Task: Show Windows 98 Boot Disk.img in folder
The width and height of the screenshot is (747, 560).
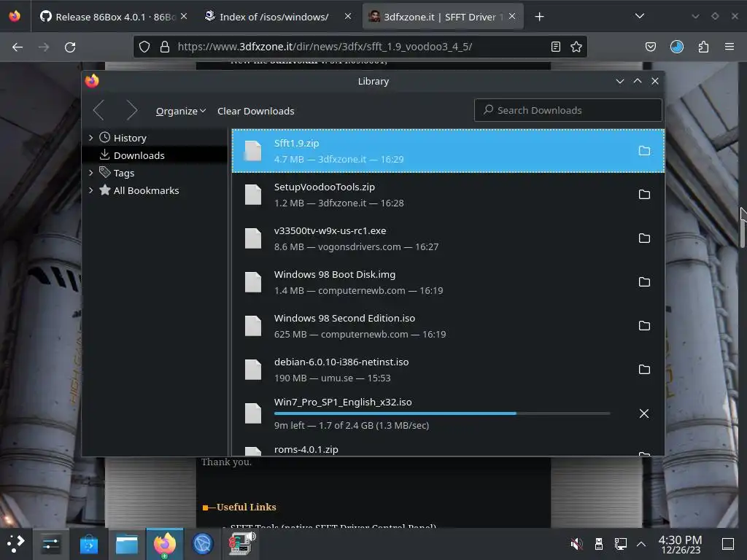Action: tap(644, 282)
